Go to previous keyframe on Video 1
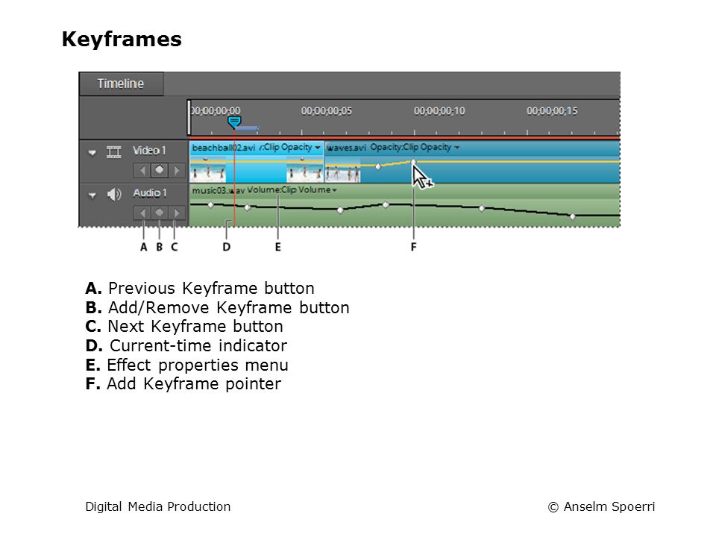This screenshot has height=537, width=716. pos(142,170)
